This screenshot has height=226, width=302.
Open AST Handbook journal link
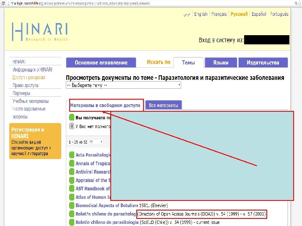coord(93,189)
